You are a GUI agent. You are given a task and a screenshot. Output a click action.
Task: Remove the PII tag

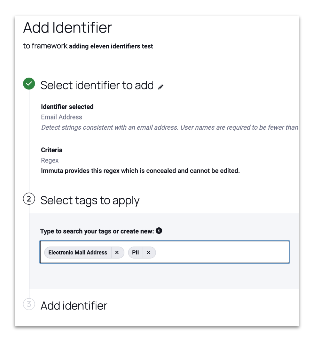149,252
